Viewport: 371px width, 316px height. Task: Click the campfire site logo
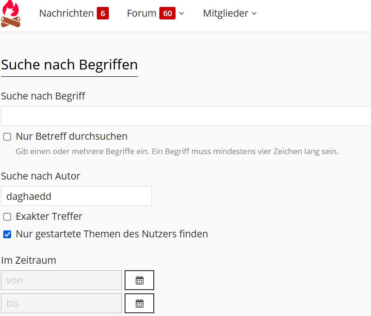coord(11,14)
